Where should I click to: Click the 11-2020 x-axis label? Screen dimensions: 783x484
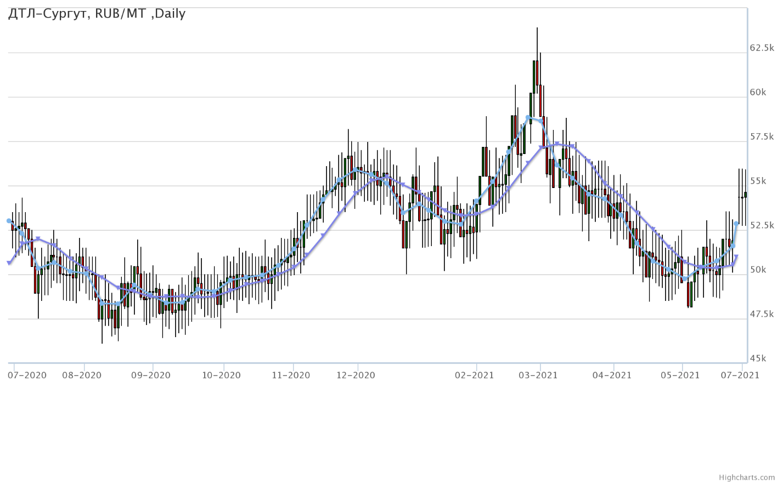[291, 375]
